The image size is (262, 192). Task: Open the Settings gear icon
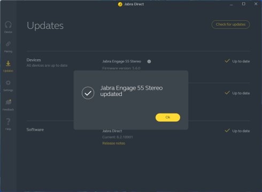tap(8, 83)
